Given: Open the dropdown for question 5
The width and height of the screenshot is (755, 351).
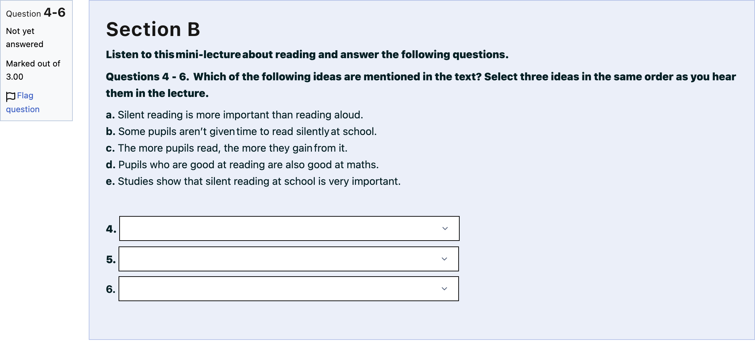Looking at the screenshot, I should click(x=289, y=259).
